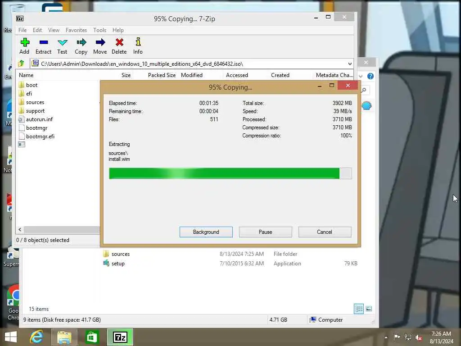This screenshot has width=461, height=346.
Task: Select the bootmgr.efi file
Action: coord(36,136)
